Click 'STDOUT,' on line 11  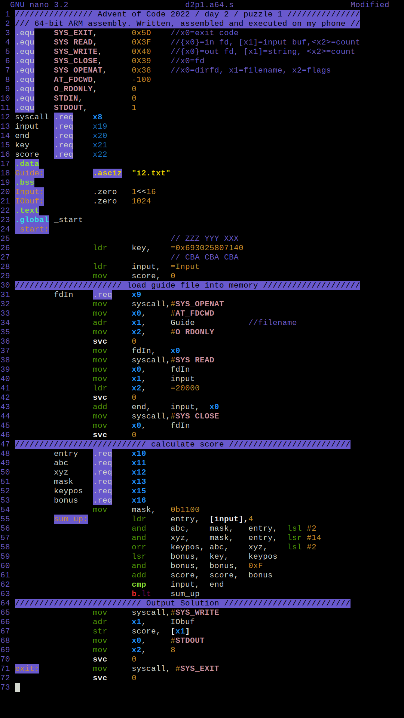71,108
